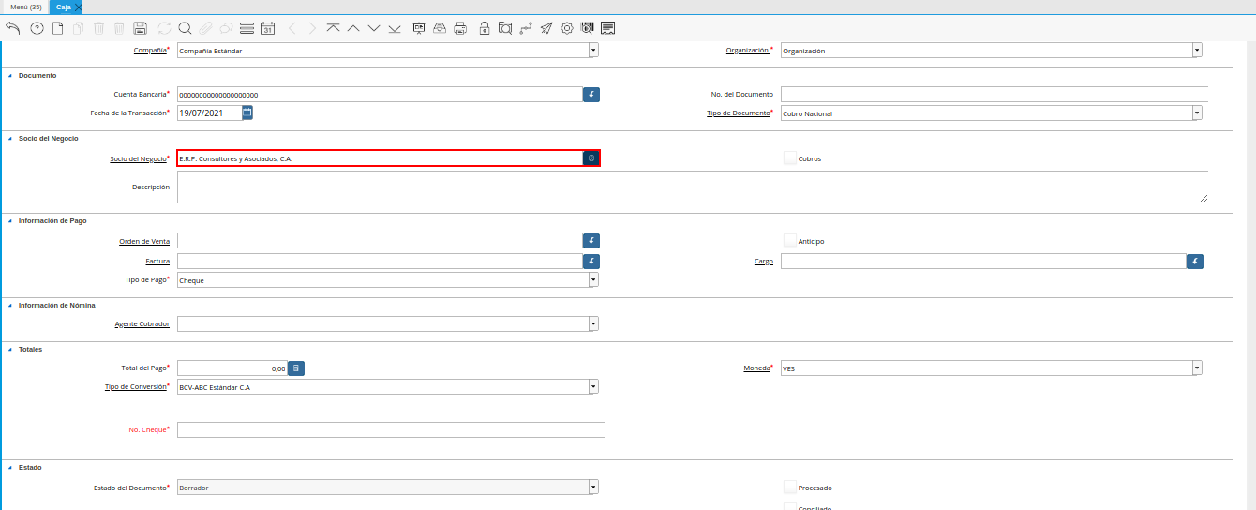
Task: Open the Tipo de Pago dropdown
Action: click(x=593, y=280)
